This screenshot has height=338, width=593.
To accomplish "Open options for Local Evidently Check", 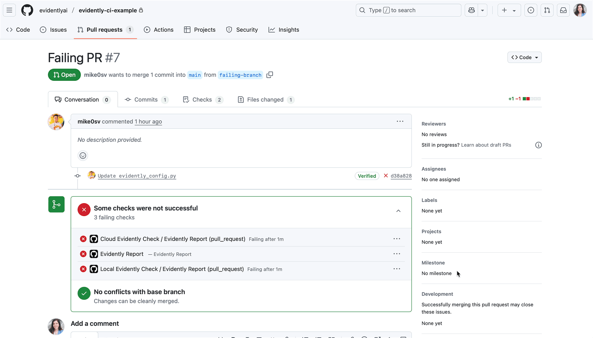I will tap(397, 269).
